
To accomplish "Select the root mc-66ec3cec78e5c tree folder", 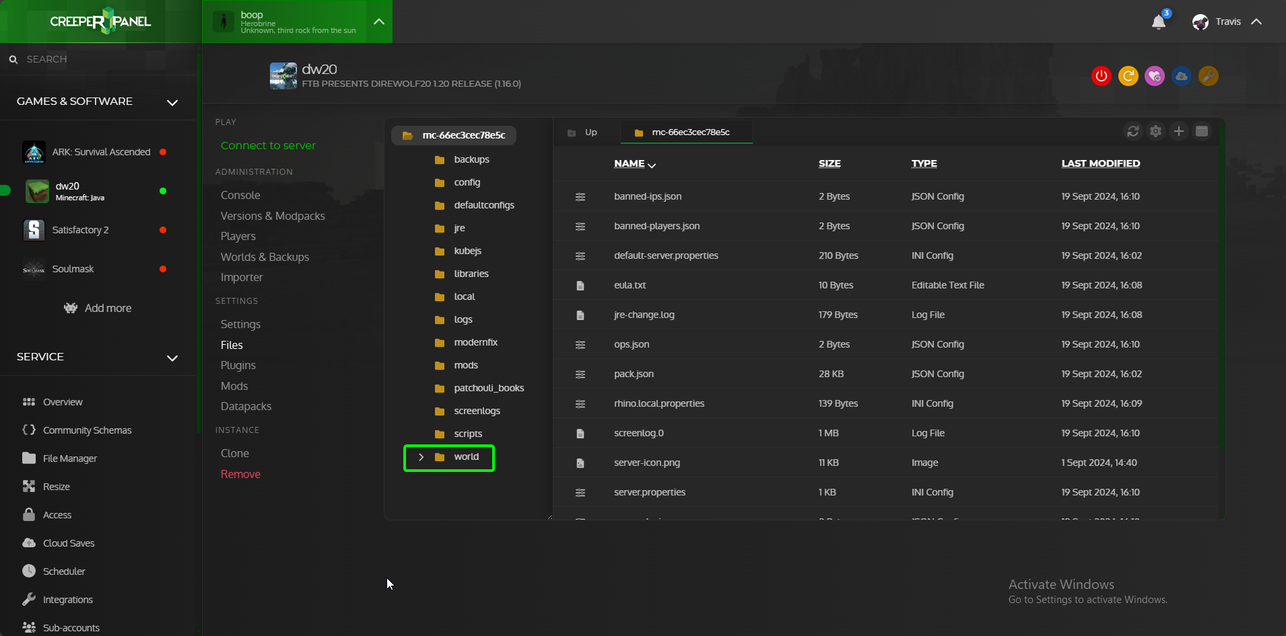I will click(x=454, y=135).
